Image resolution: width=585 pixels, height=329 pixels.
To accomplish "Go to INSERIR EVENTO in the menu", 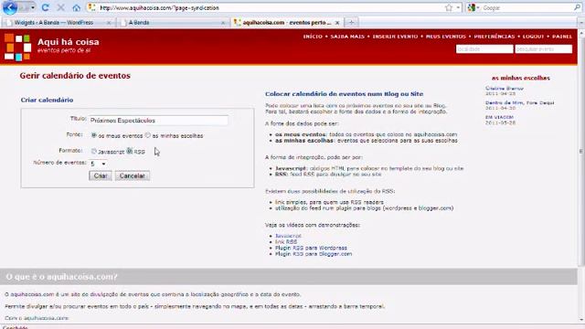I will coord(395,37).
